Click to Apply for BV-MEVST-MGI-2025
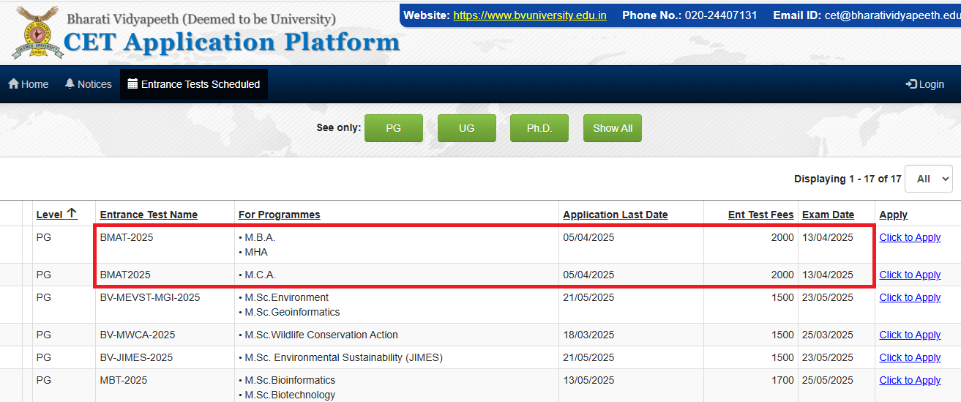Screen dimensions: 961x402 pyautogui.click(x=910, y=297)
